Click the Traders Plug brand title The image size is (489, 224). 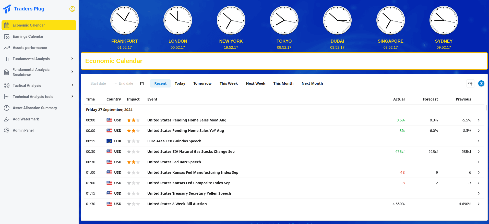(29, 9)
